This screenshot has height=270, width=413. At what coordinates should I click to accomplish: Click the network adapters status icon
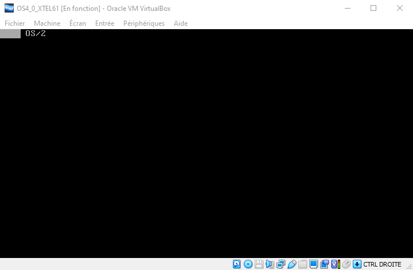280,264
